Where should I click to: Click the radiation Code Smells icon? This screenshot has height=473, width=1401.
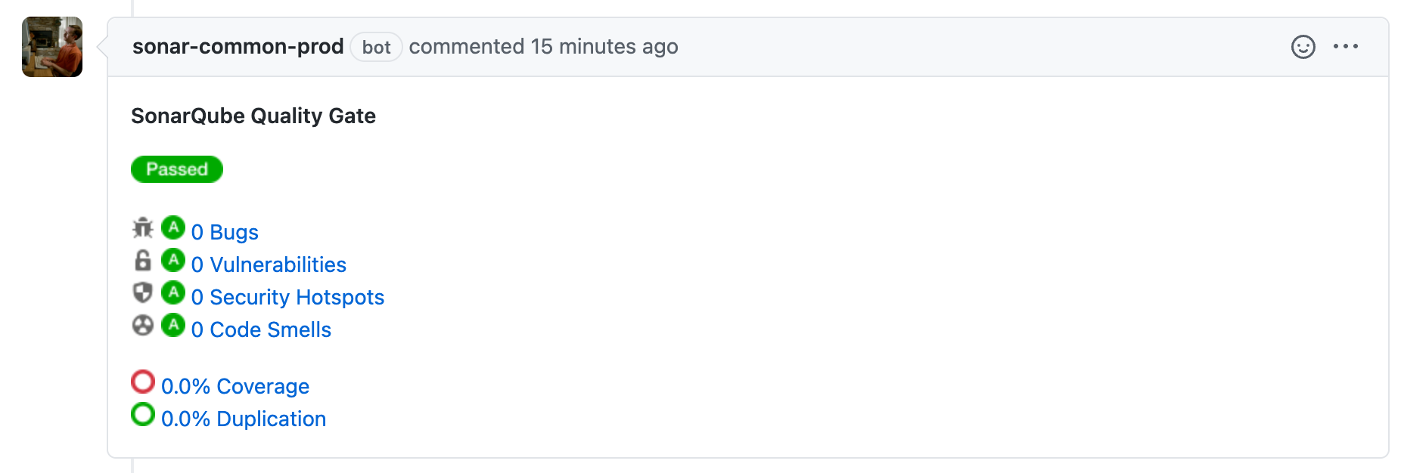pyautogui.click(x=142, y=325)
